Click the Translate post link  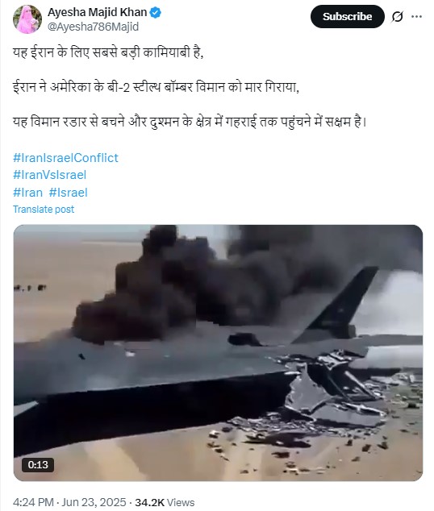coord(44,210)
